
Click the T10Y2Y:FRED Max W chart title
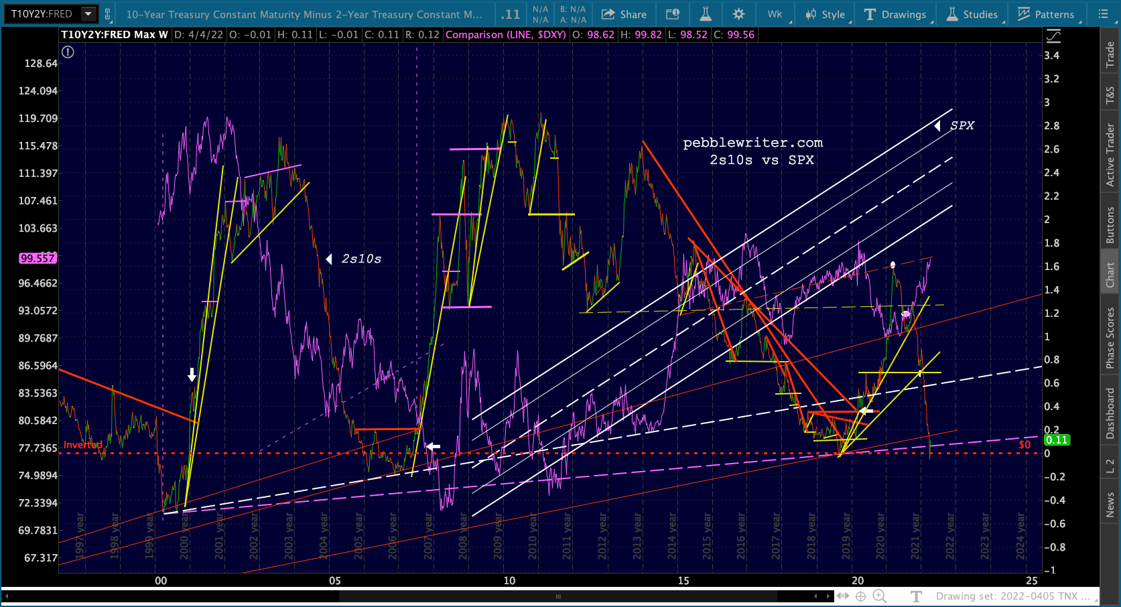point(115,35)
